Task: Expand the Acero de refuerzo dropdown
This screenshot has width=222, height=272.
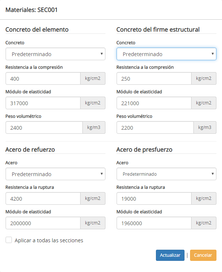Action: (55, 174)
